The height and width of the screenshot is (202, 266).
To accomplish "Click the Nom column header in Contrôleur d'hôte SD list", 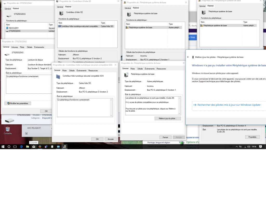I will tap(79, 23).
